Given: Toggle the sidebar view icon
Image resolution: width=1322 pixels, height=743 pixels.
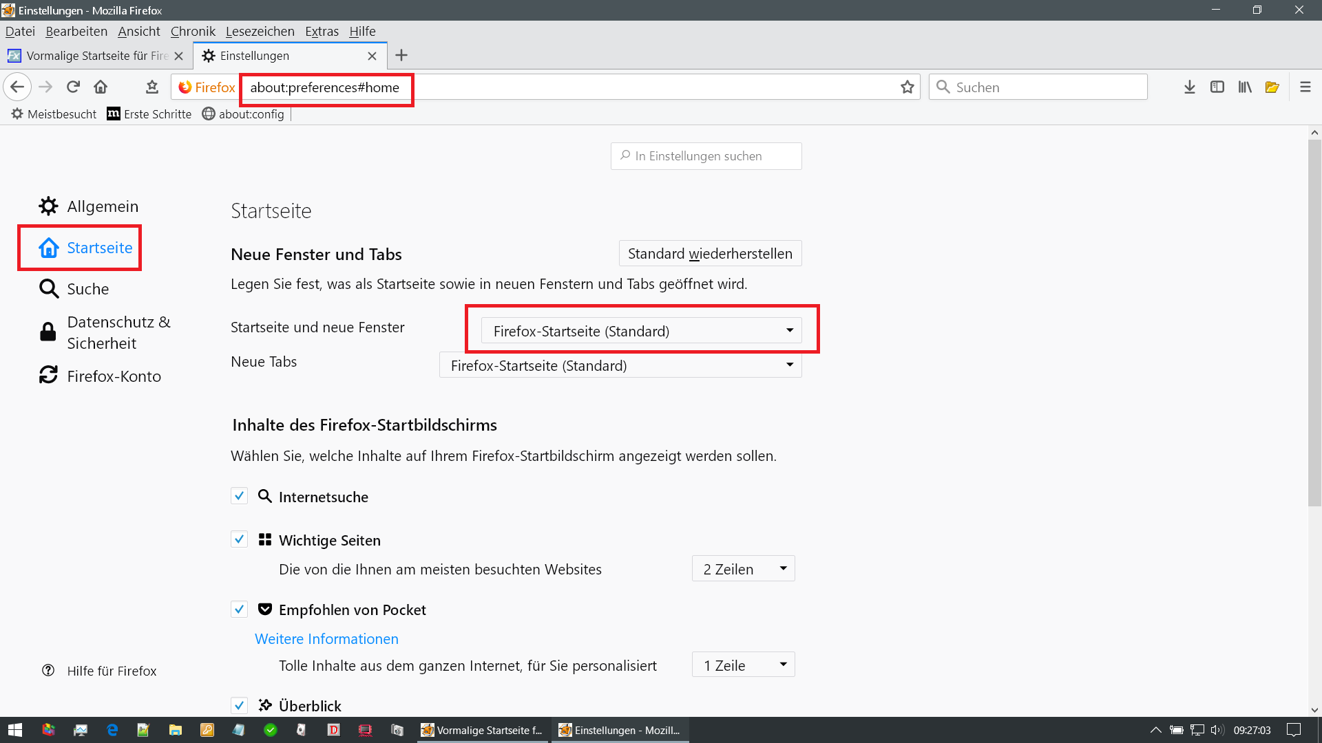Looking at the screenshot, I should click(1217, 87).
